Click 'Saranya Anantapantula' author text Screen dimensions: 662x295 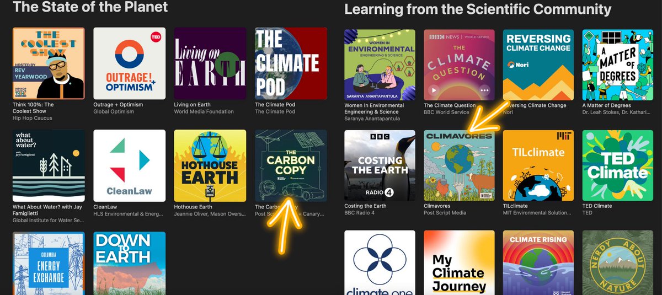click(371, 119)
